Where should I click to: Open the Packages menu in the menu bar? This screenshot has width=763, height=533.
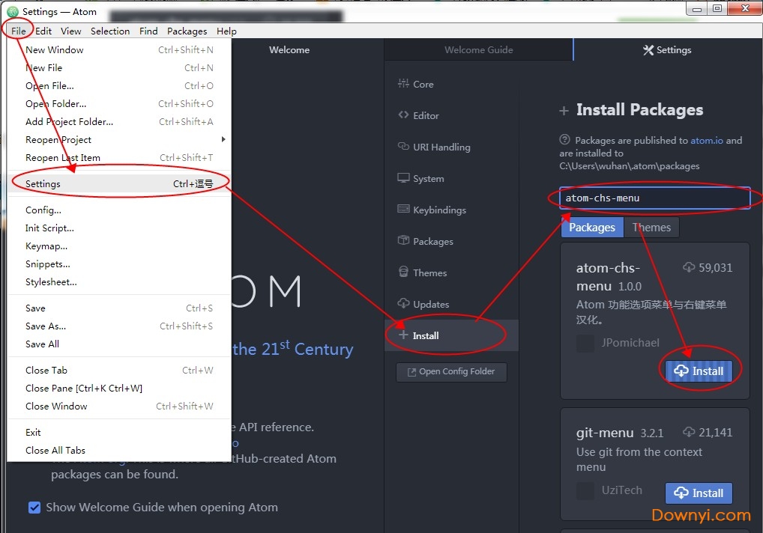click(187, 31)
